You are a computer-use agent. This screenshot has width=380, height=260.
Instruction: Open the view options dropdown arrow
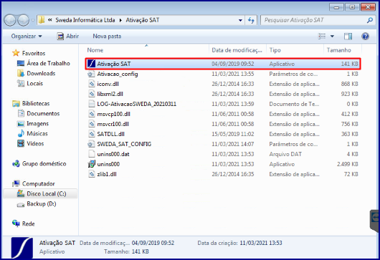tap(332, 37)
